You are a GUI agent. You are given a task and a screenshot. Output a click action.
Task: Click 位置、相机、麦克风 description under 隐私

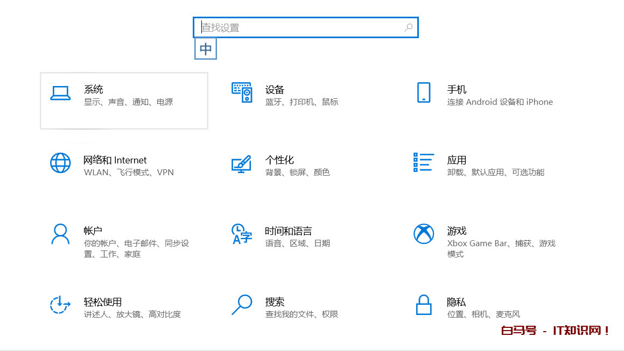coord(483,314)
